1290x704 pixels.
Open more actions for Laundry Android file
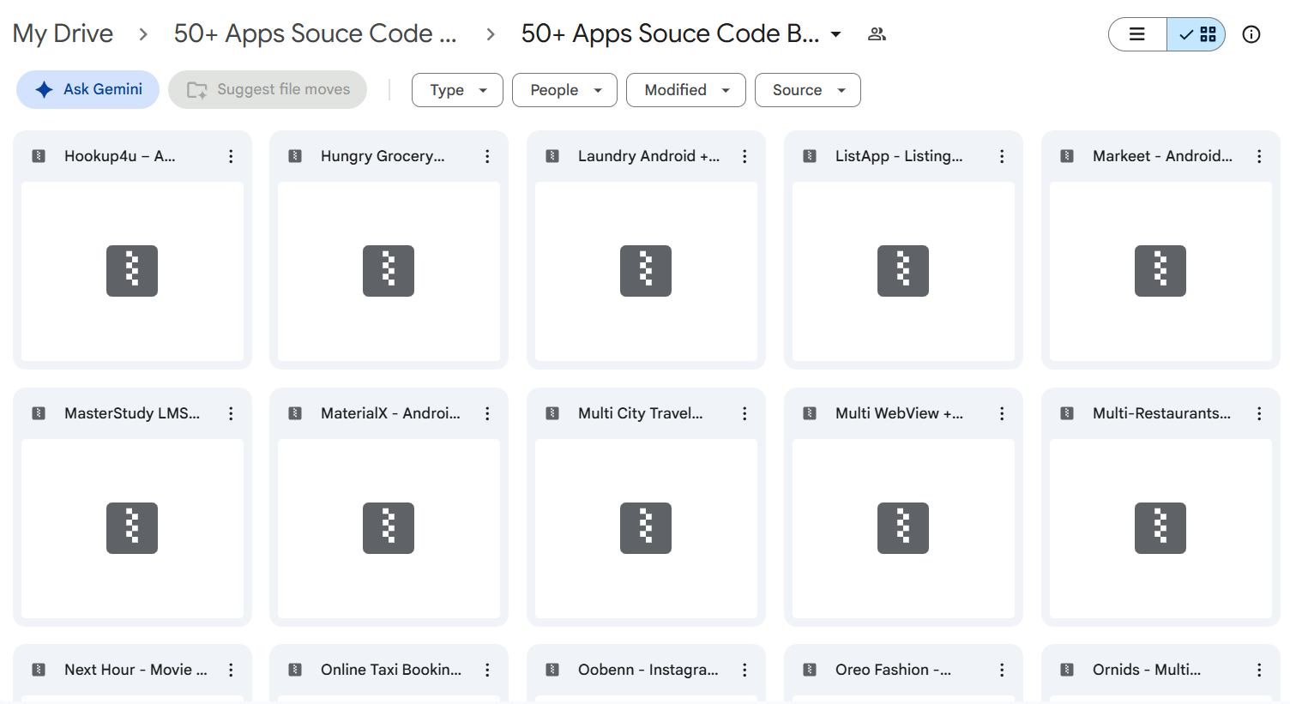point(744,156)
